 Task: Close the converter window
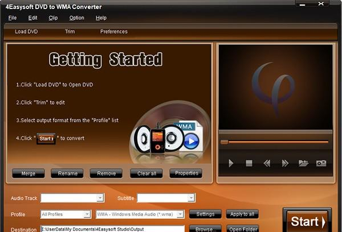(321, 4)
